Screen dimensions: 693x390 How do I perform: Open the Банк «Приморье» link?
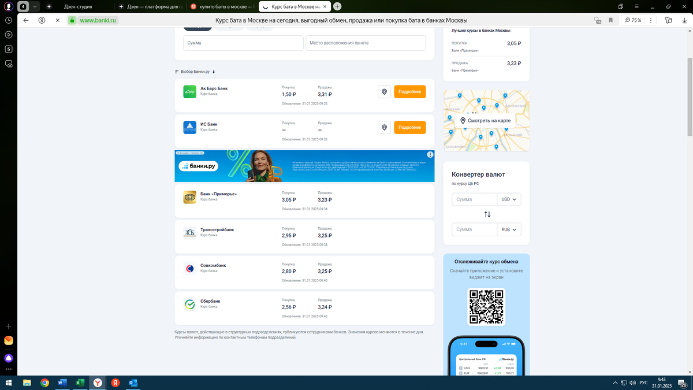coord(218,194)
